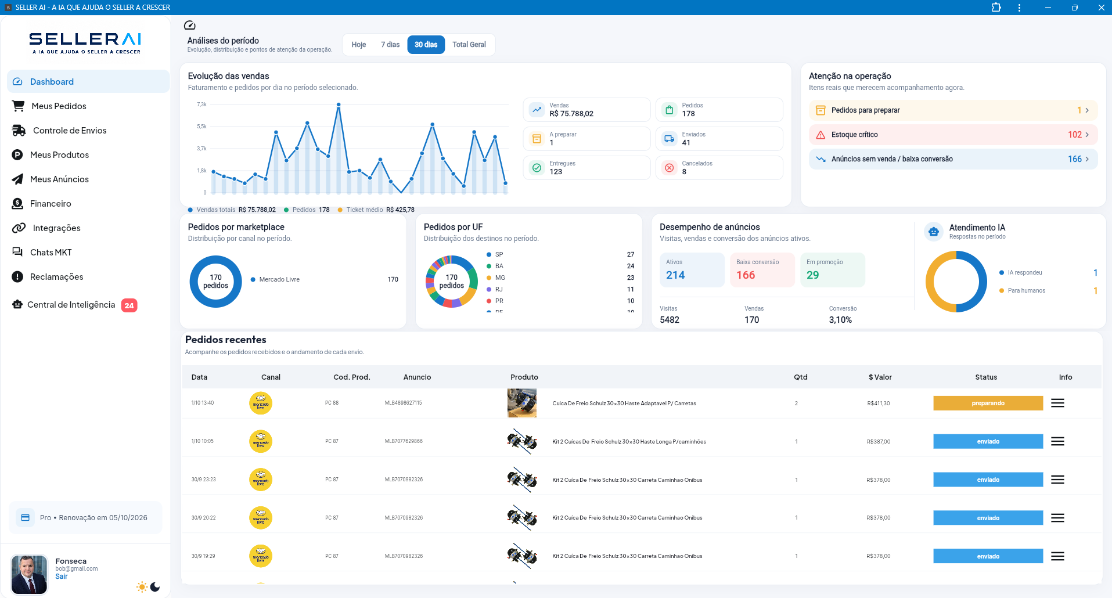This screenshot has height=598, width=1112.
Task: Open Info menu for the 30/9 23:23 order
Action: click(x=1058, y=480)
